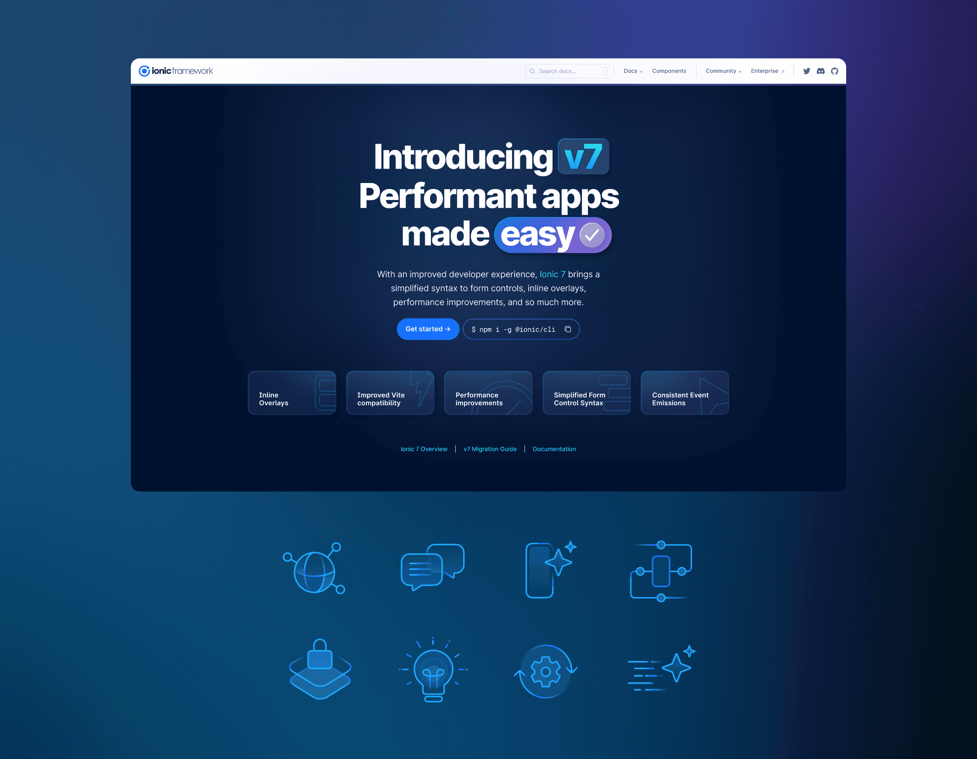Screen dimensions: 977x759
Task: Expand the Community dropdown menu
Action: click(x=721, y=71)
